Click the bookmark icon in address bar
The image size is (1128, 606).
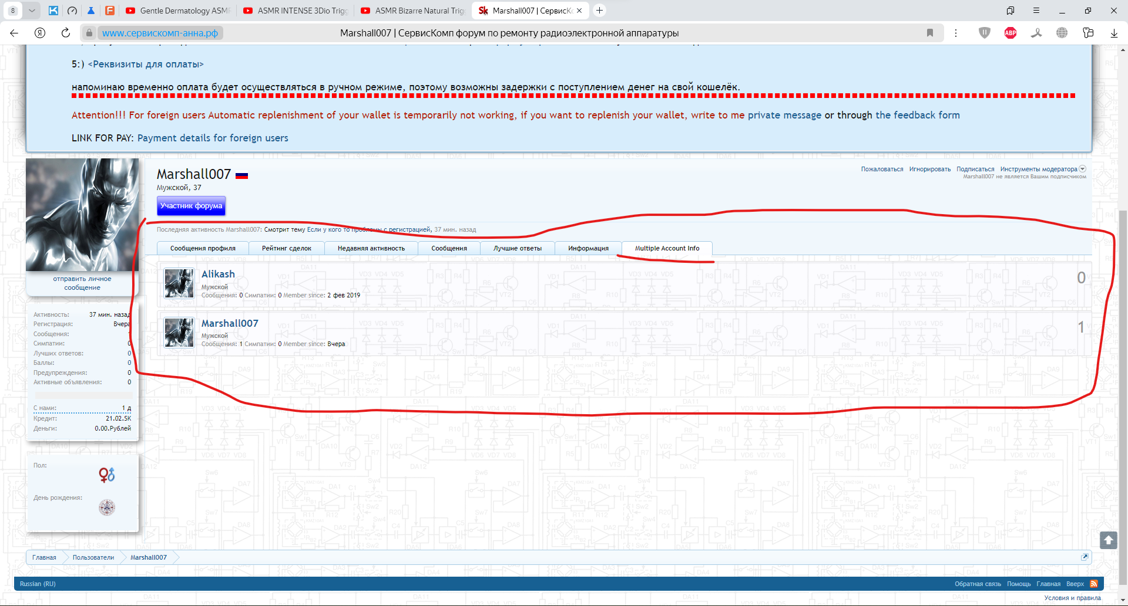930,33
